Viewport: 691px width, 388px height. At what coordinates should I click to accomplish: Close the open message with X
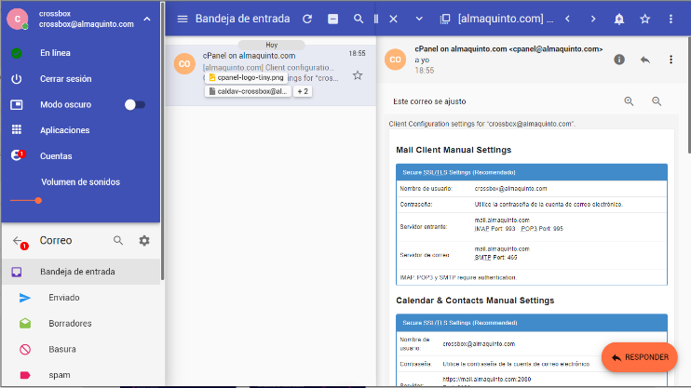pyautogui.click(x=394, y=19)
